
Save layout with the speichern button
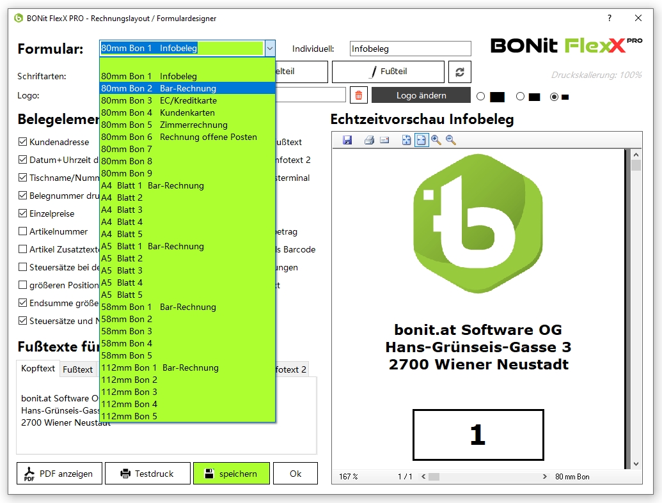[x=232, y=474]
